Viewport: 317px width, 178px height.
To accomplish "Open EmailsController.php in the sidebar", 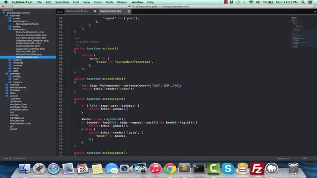I will [x=28, y=43].
